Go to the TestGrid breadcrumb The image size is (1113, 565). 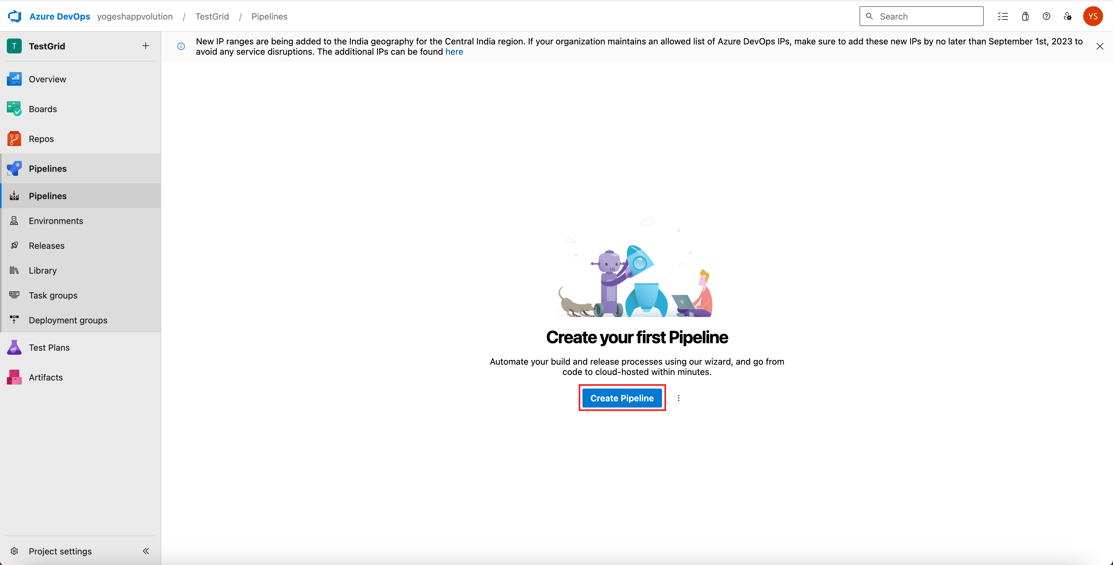(x=212, y=16)
